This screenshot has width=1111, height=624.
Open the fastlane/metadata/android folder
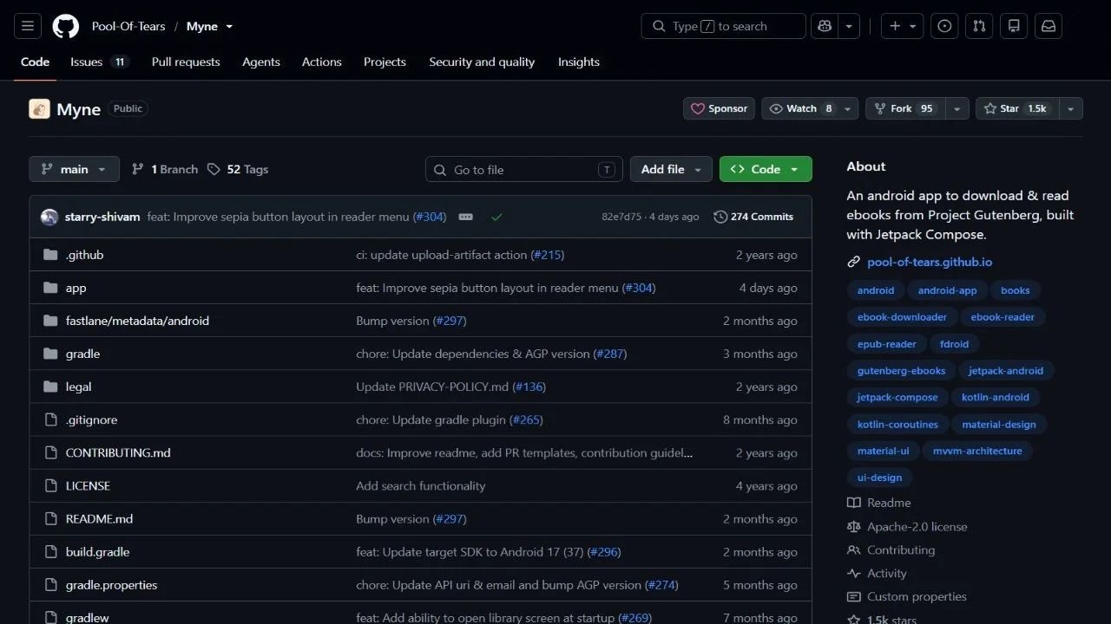coord(137,321)
